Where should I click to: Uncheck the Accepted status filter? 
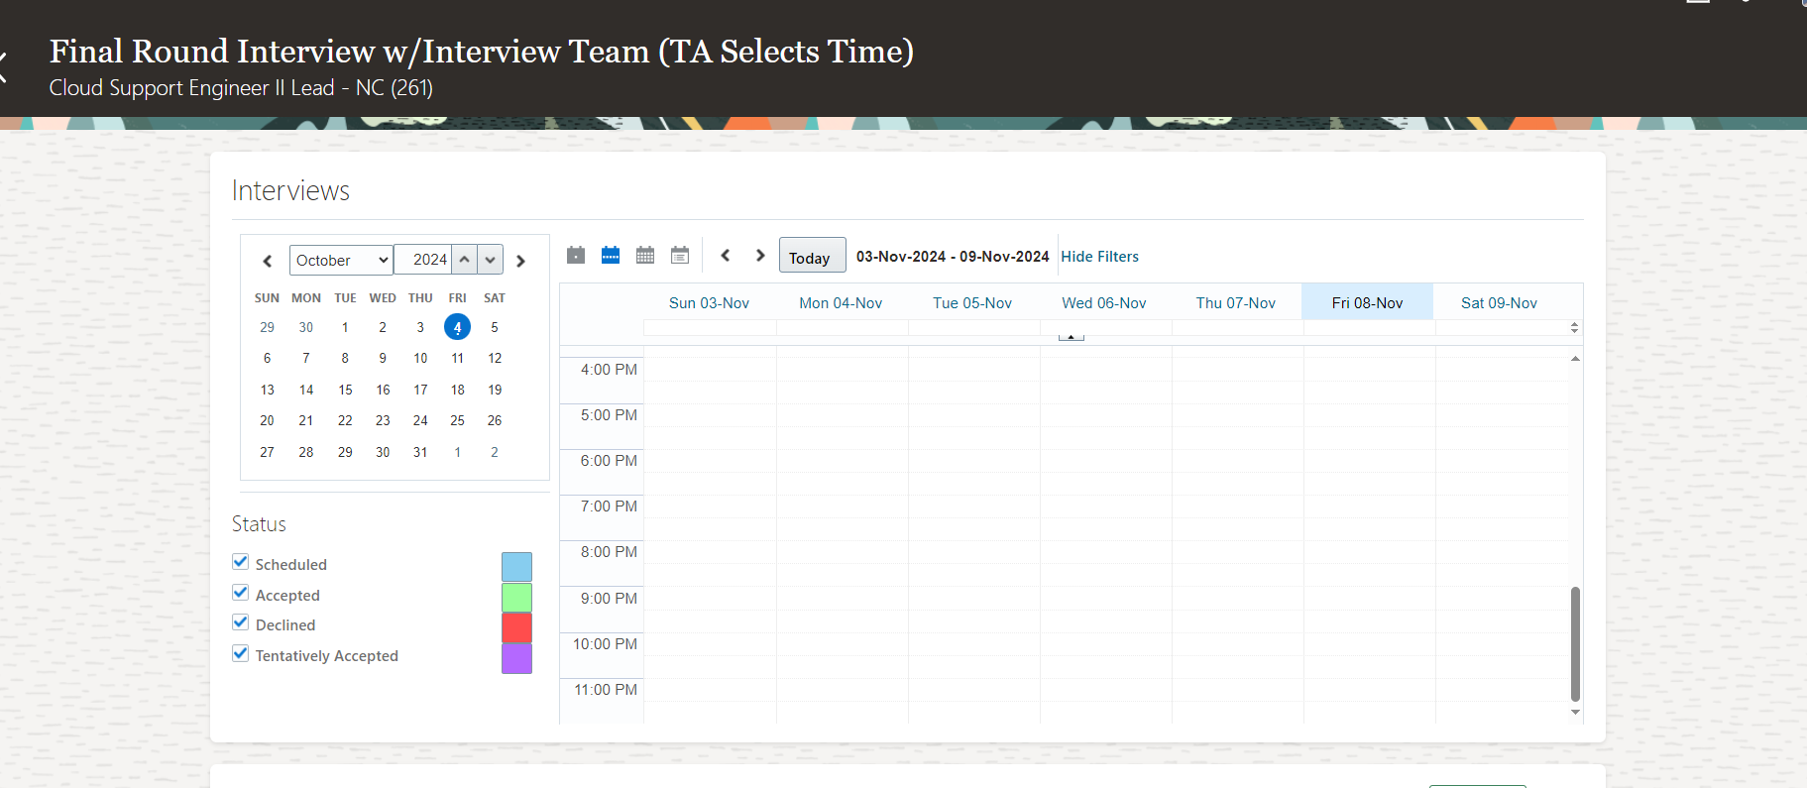point(240,593)
